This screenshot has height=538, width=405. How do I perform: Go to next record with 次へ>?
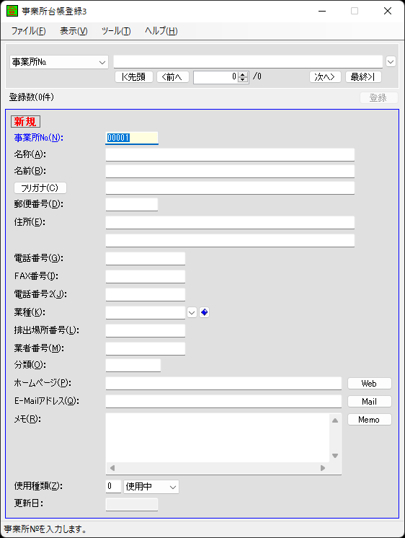[325, 77]
